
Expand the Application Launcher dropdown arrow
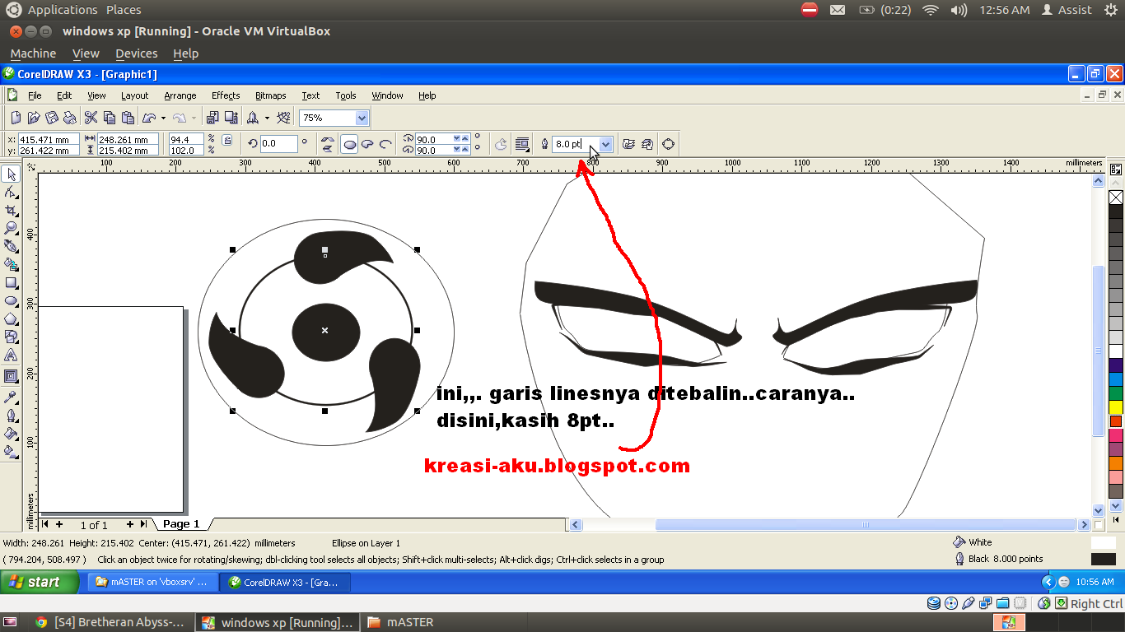point(267,118)
